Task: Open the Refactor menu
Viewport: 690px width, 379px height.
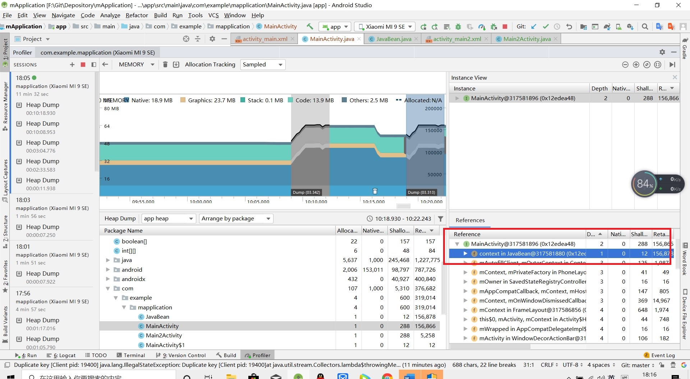Action: point(137,15)
